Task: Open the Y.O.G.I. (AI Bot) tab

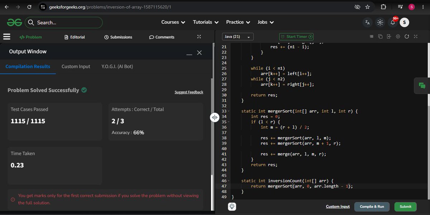Action: pos(117,66)
